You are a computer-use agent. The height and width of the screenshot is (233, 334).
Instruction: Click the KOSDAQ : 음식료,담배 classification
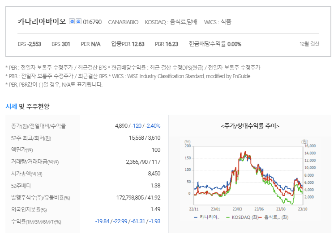point(171,22)
